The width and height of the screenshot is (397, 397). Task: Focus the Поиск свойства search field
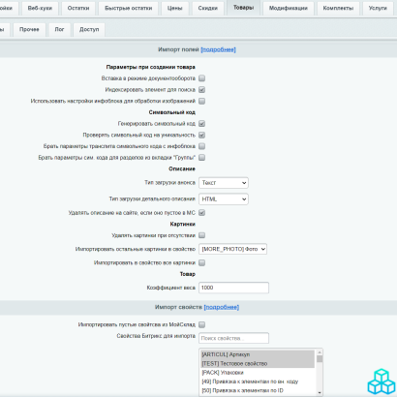pos(233,338)
